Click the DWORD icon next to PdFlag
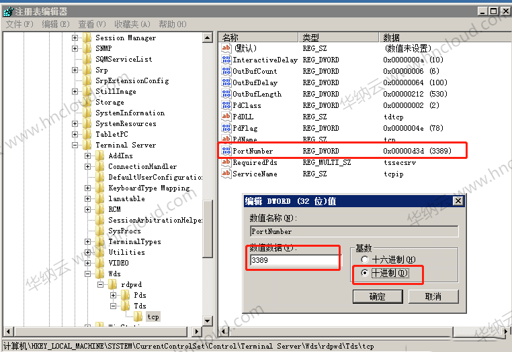 (x=226, y=128)
